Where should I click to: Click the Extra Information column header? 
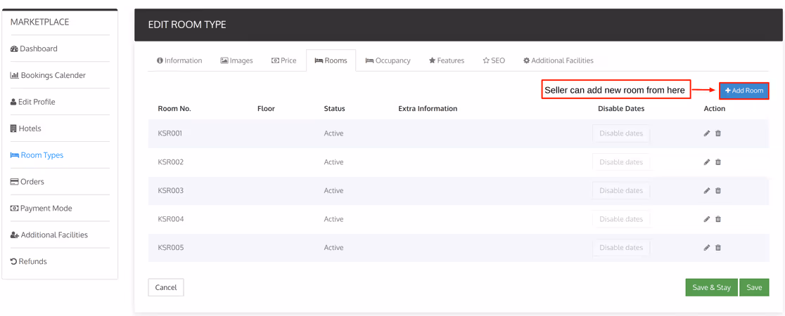coord(428,109)
